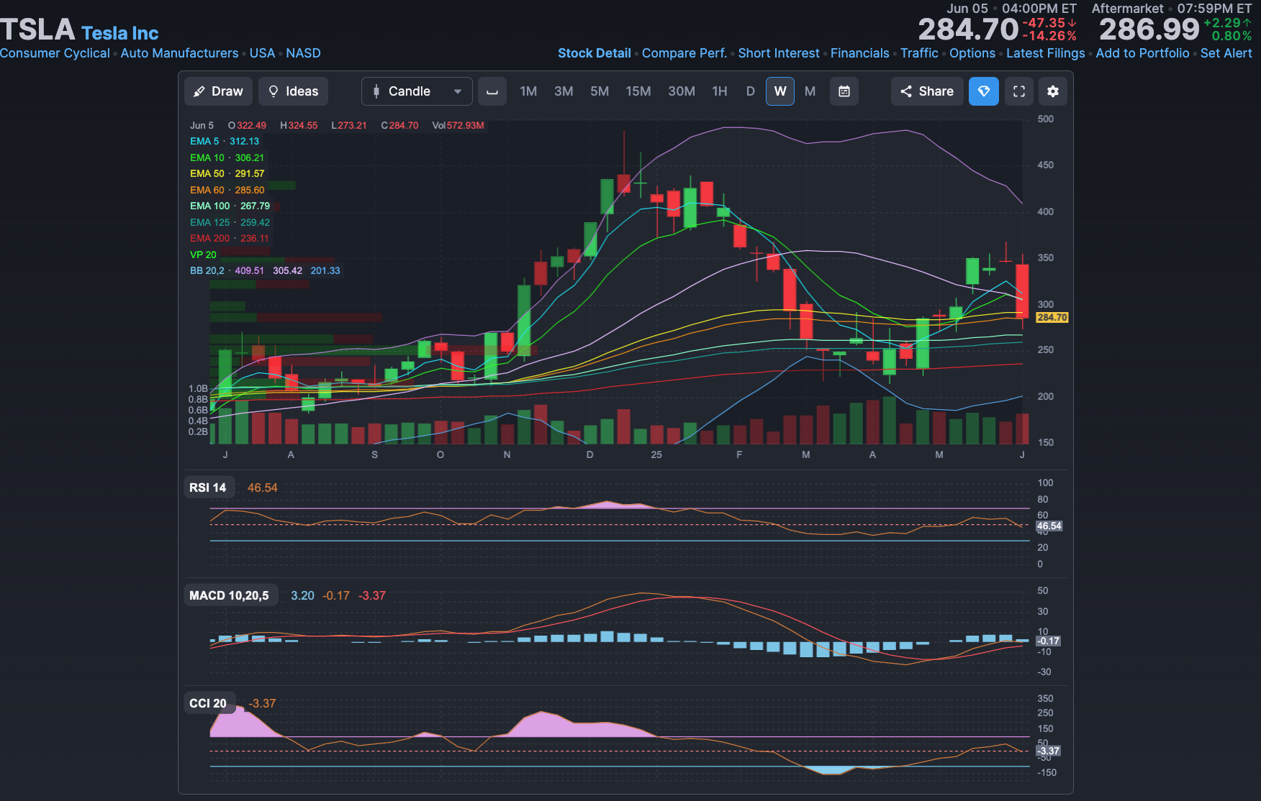Select the EMA 5 indicator label
This screenshot has width=1261, height=801.
pyautogui.click(x=204, y=142)
